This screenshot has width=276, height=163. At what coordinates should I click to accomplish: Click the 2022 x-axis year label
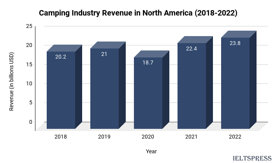pos(235,137)
